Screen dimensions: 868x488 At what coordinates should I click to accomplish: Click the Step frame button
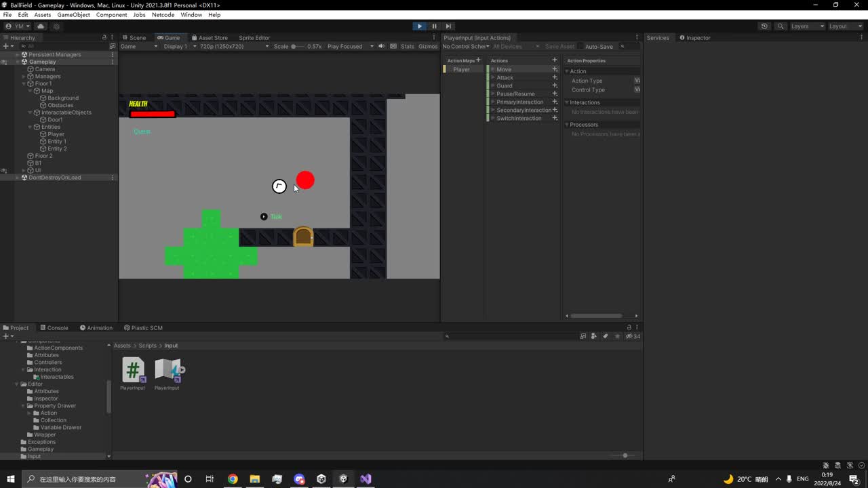tap(448, 26)
